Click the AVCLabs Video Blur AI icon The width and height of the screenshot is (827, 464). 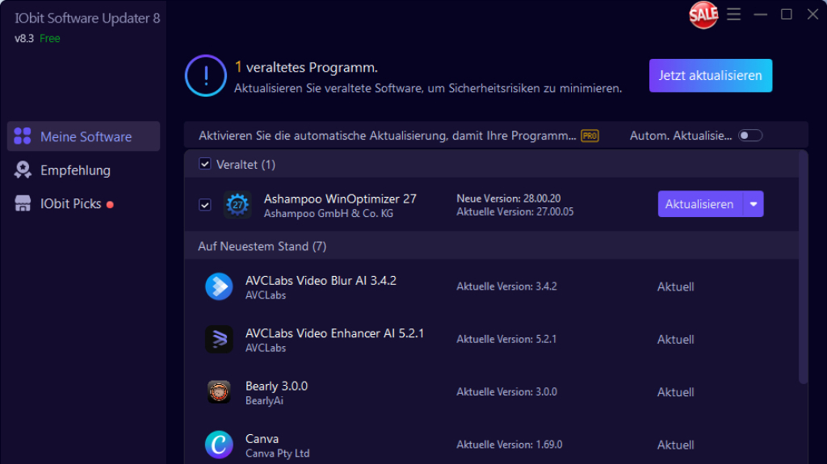(219, 286)
